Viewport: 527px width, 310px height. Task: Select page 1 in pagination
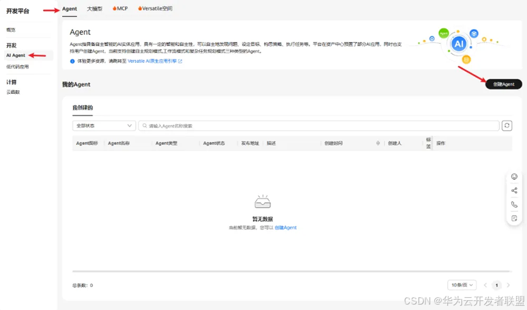497,285
